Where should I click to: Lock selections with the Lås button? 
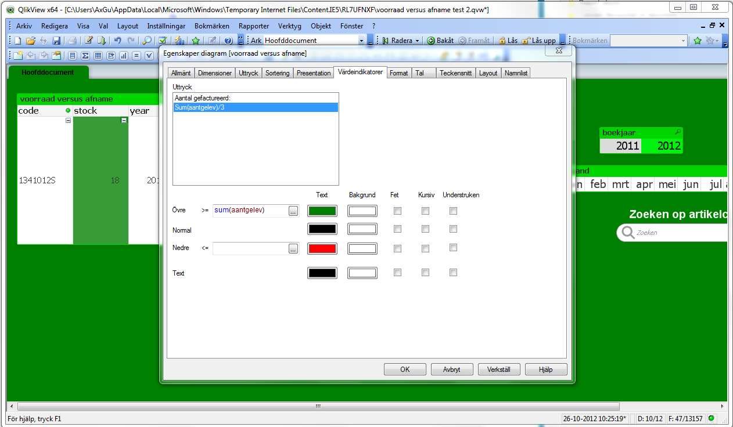click(x=508, y=41)
